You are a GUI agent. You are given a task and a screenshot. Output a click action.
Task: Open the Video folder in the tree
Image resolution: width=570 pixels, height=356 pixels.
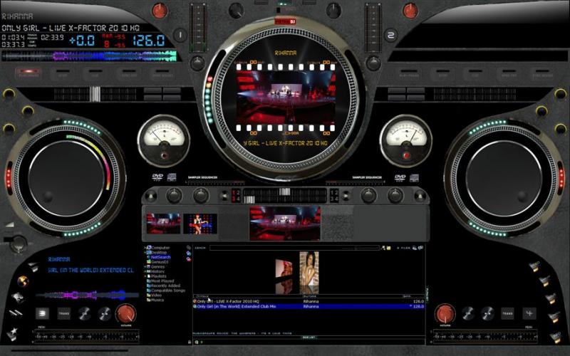coord(156,295)
